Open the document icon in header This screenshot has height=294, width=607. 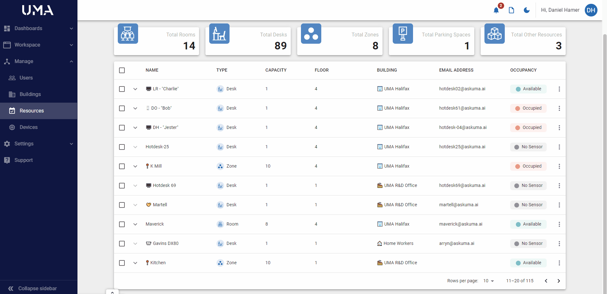[x=511, y=10]
